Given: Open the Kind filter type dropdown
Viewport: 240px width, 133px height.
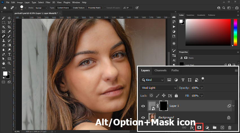Looking at the screenshot, I should point(152,80).
